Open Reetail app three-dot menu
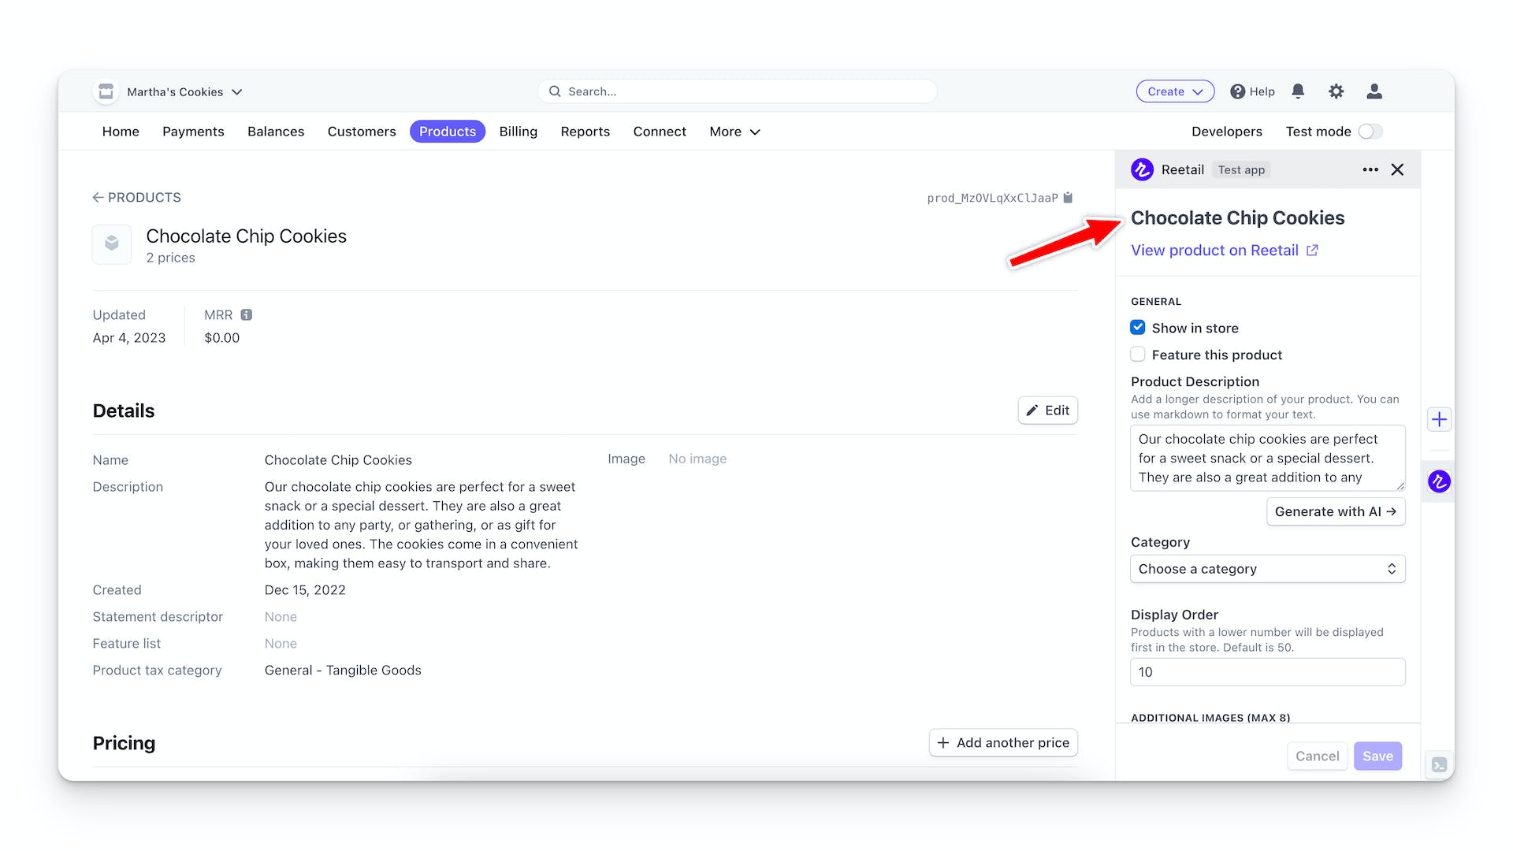The width and height of the screenshot is (1513, 851). pos(1370,169)
